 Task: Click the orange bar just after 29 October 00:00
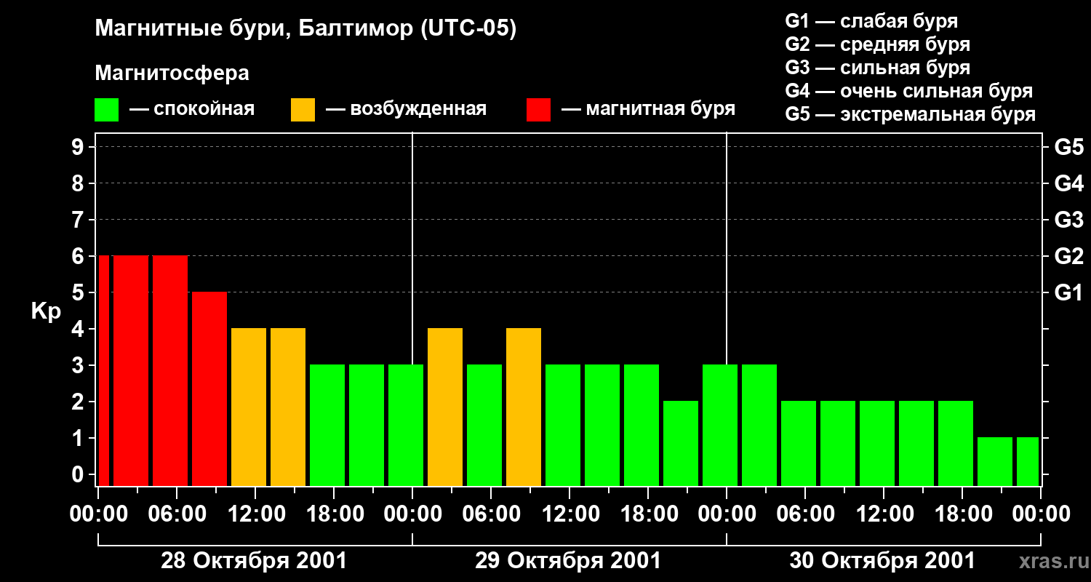[x=445, y=407]
